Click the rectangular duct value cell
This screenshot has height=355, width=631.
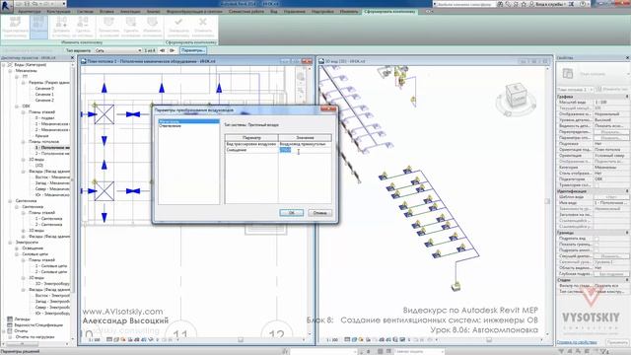tap(305, 144)
